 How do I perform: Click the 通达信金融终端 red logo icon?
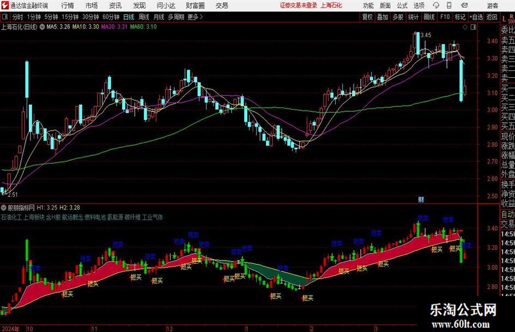(x=4, y=5)
